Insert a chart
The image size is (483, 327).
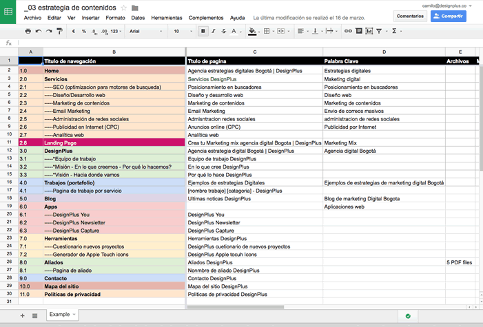[369, 31]
